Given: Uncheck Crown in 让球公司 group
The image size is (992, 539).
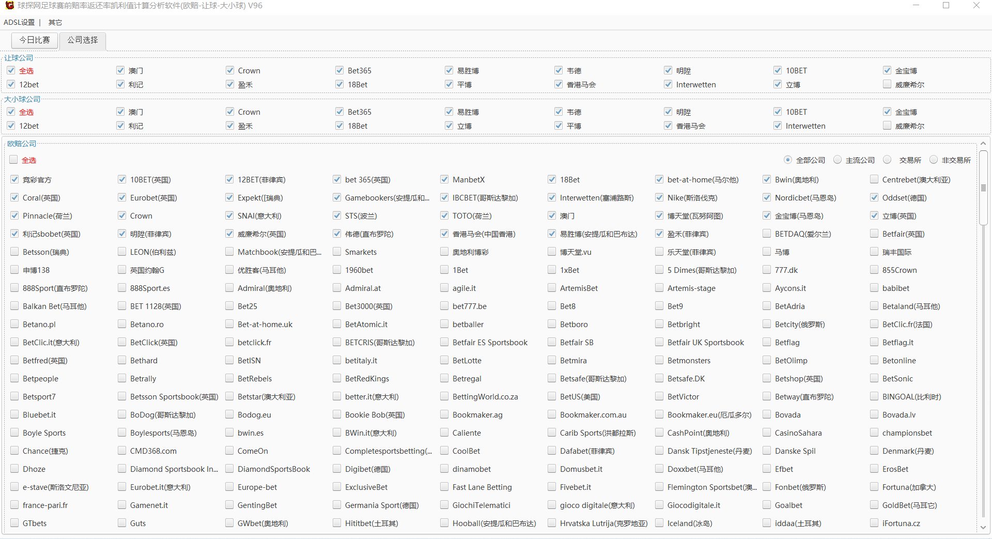Looking at the screenshot, I should (x=230, y=70).
